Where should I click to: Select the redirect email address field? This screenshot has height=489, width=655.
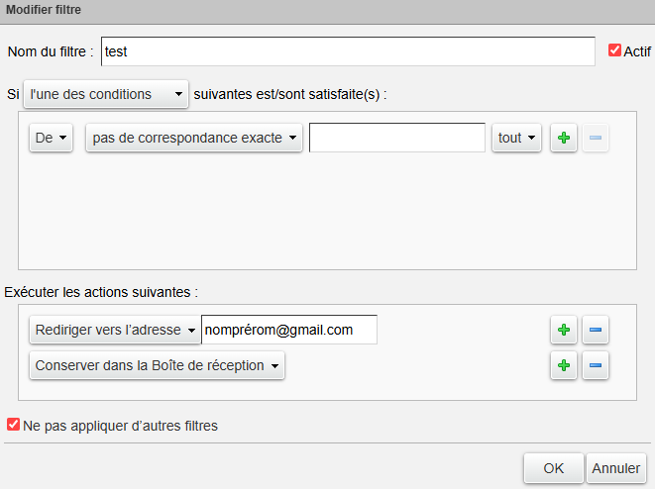288,331
